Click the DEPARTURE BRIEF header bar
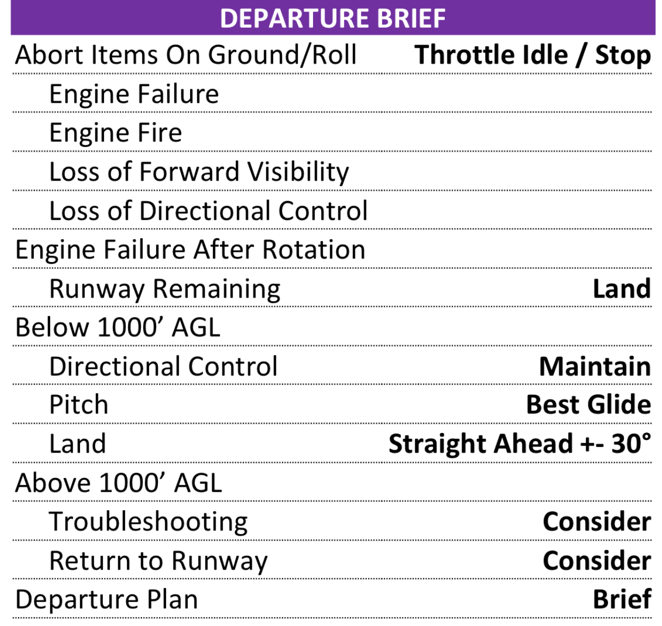Viewport: 662px width, 626px height. (x=333, y=18)
